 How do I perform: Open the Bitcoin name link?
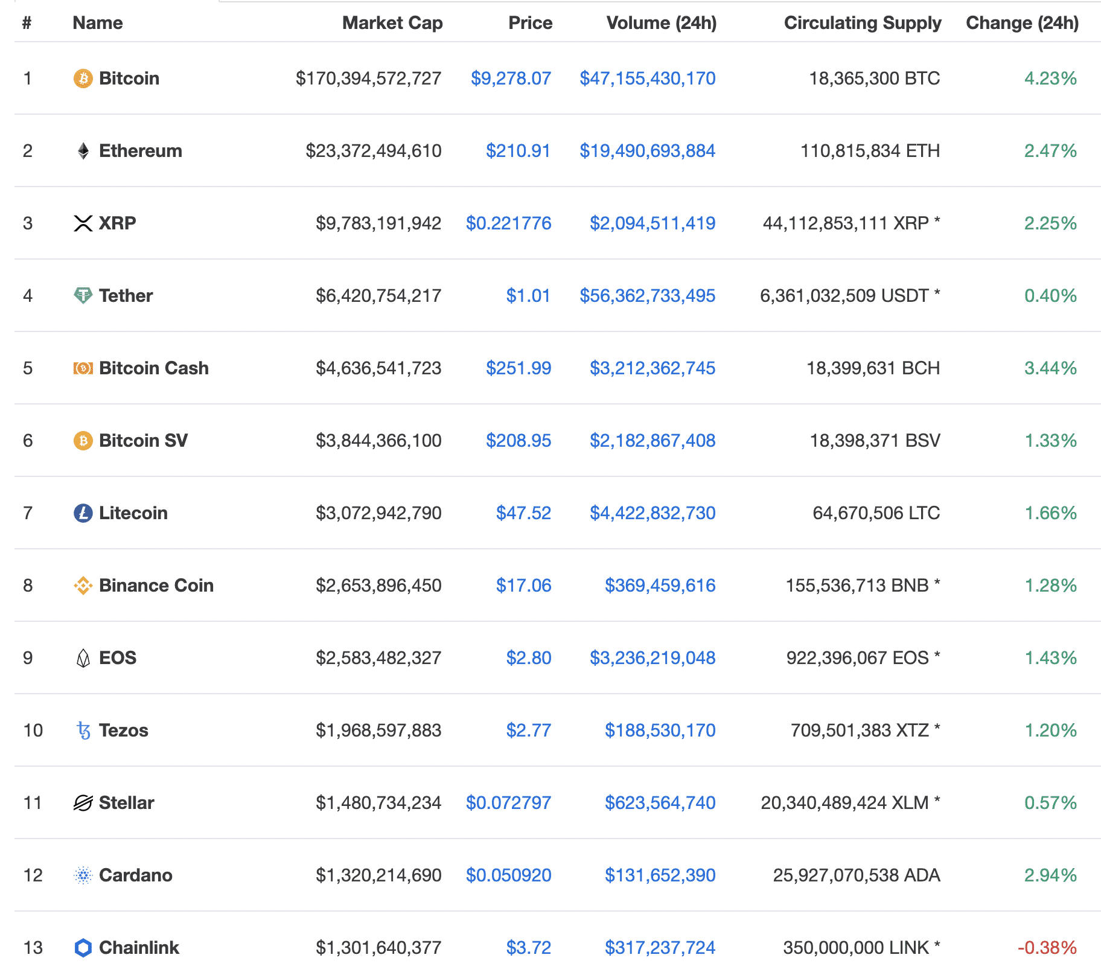click(x=129, y=78)
